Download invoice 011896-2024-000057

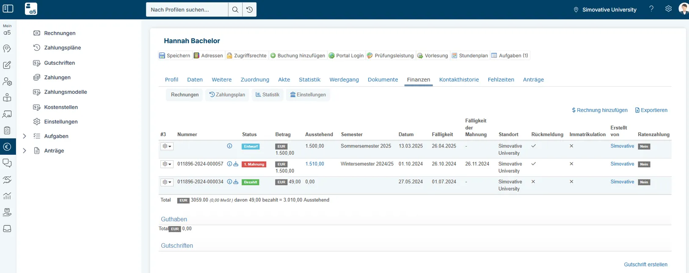[236, 164]
